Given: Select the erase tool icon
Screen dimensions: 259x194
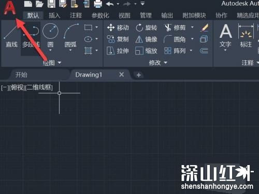Looking at the screenshot, I should click(x=204, y=27).
